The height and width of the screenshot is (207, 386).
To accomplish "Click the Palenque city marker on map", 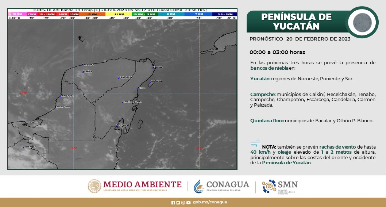I will click(x=24, y=147).
